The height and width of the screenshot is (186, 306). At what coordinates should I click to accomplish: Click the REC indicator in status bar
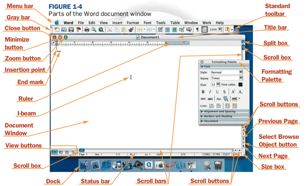pyautogui.click(x=207, y=154)
